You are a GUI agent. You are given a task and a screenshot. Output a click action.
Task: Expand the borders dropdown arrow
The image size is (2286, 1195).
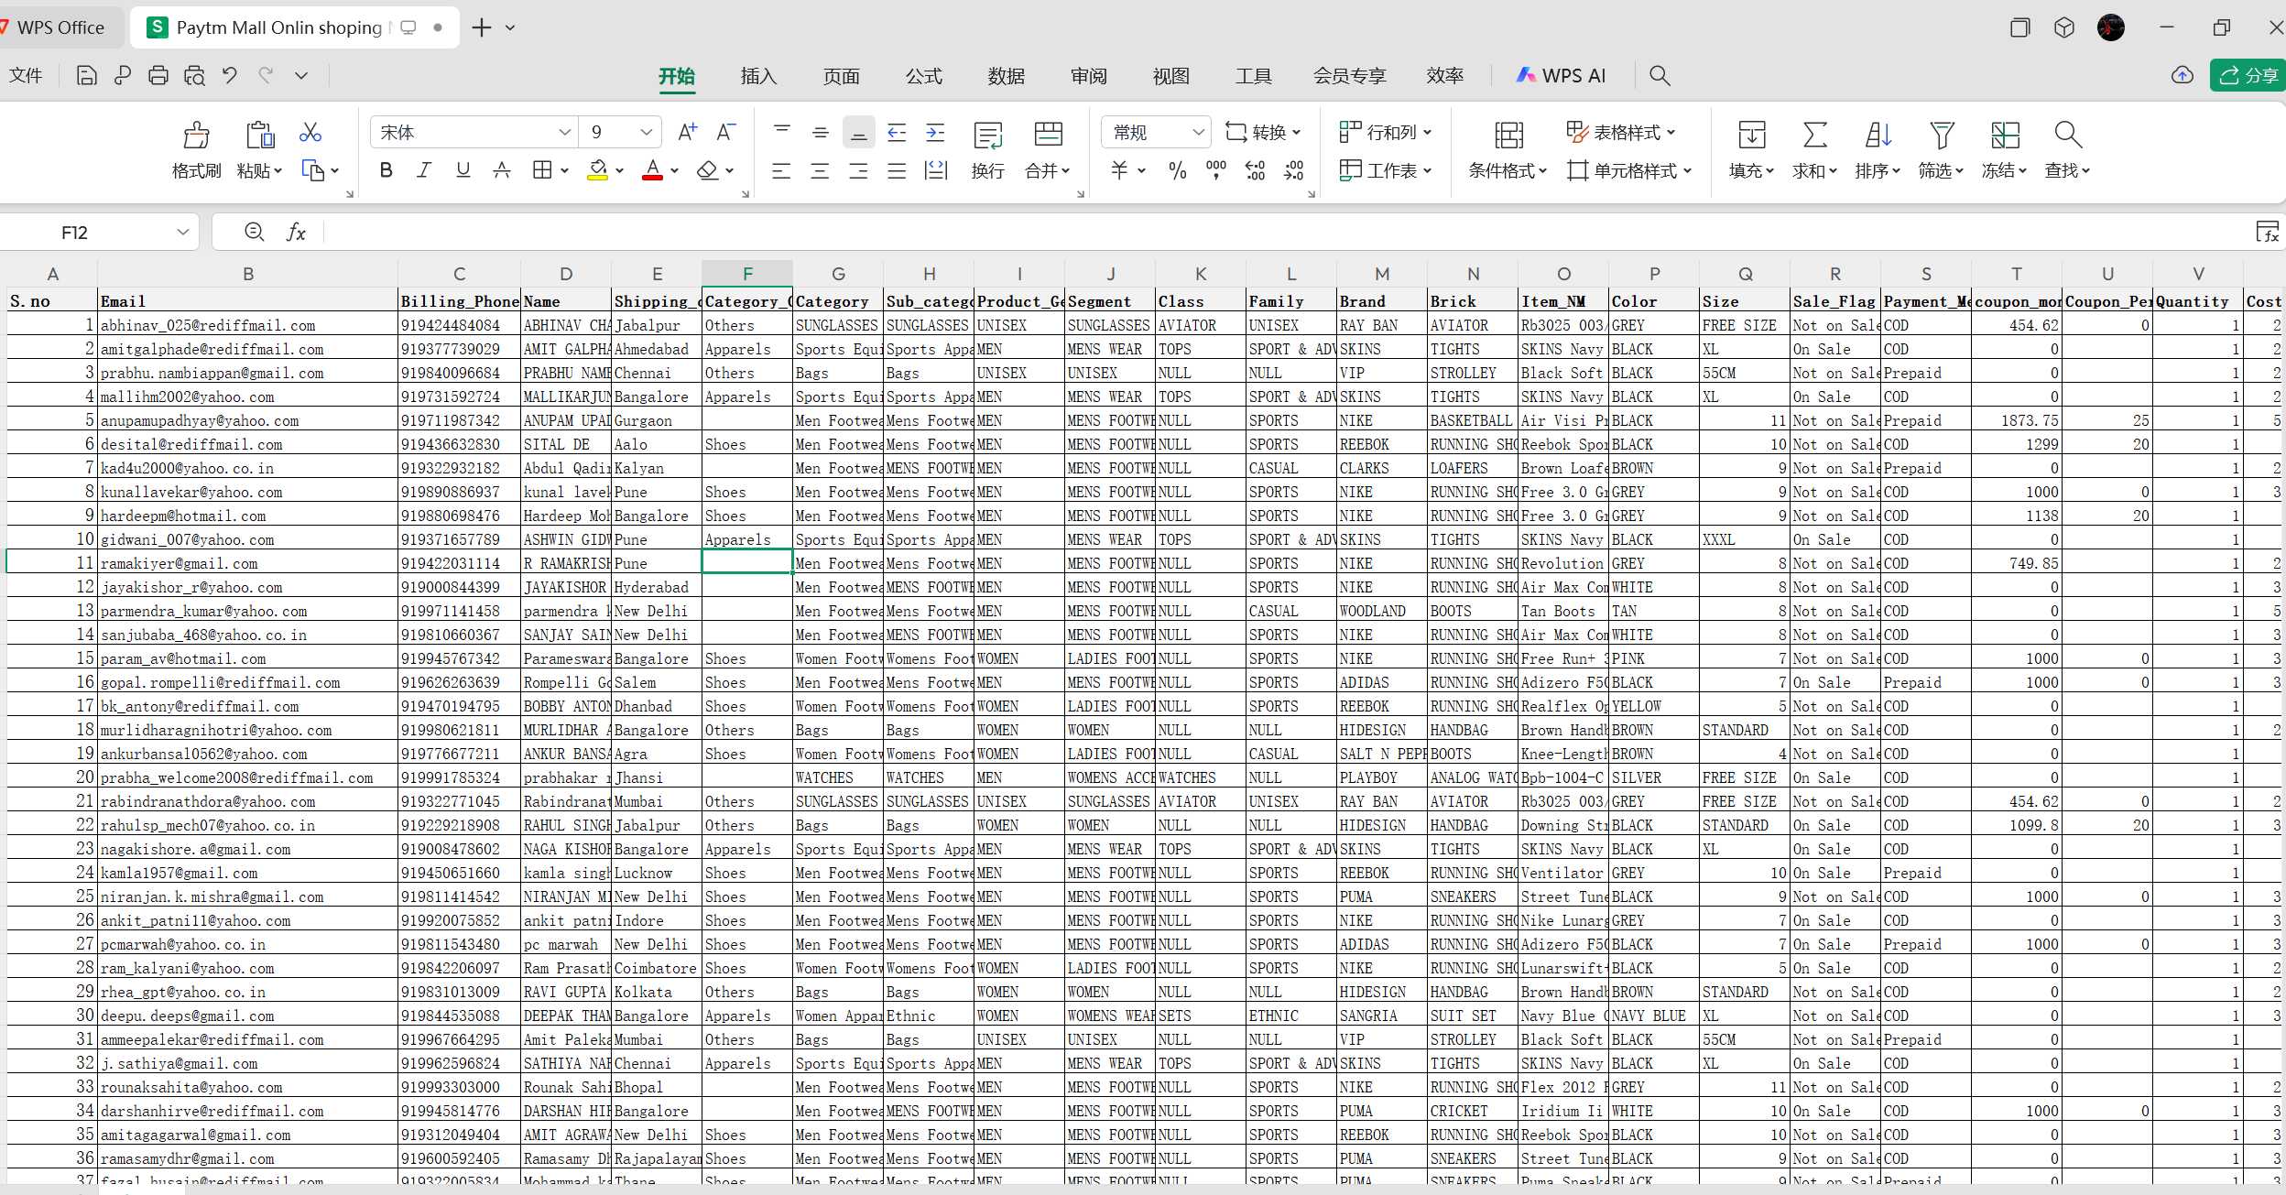[x=564, y=170]
